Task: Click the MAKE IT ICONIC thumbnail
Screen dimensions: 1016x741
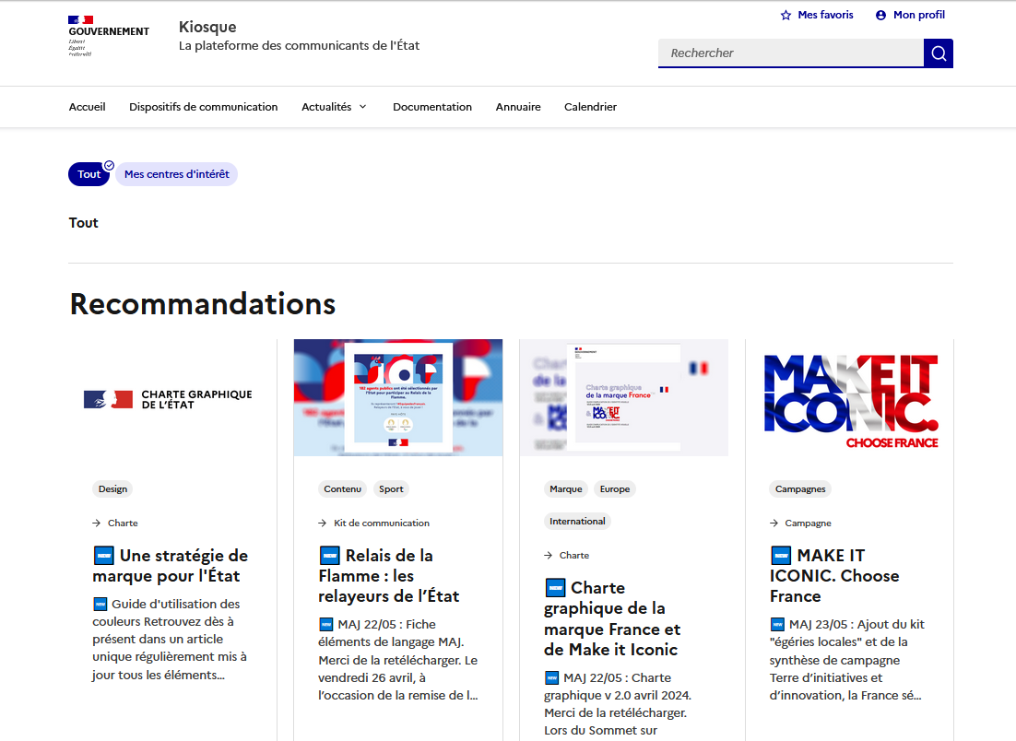Action: (x=849, y=398)
